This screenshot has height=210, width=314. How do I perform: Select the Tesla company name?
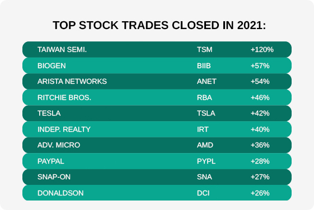(49, 113)
